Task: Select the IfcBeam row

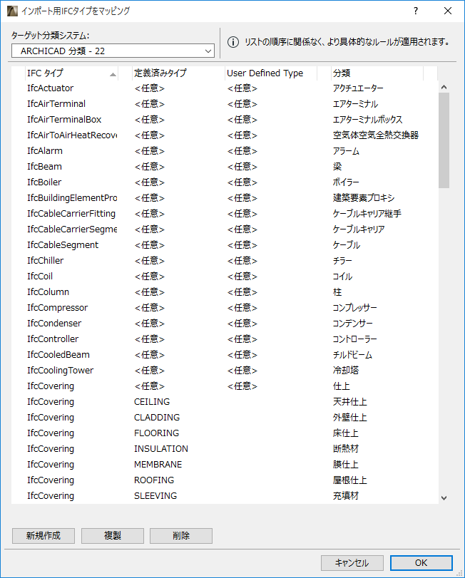Action: 225,167
